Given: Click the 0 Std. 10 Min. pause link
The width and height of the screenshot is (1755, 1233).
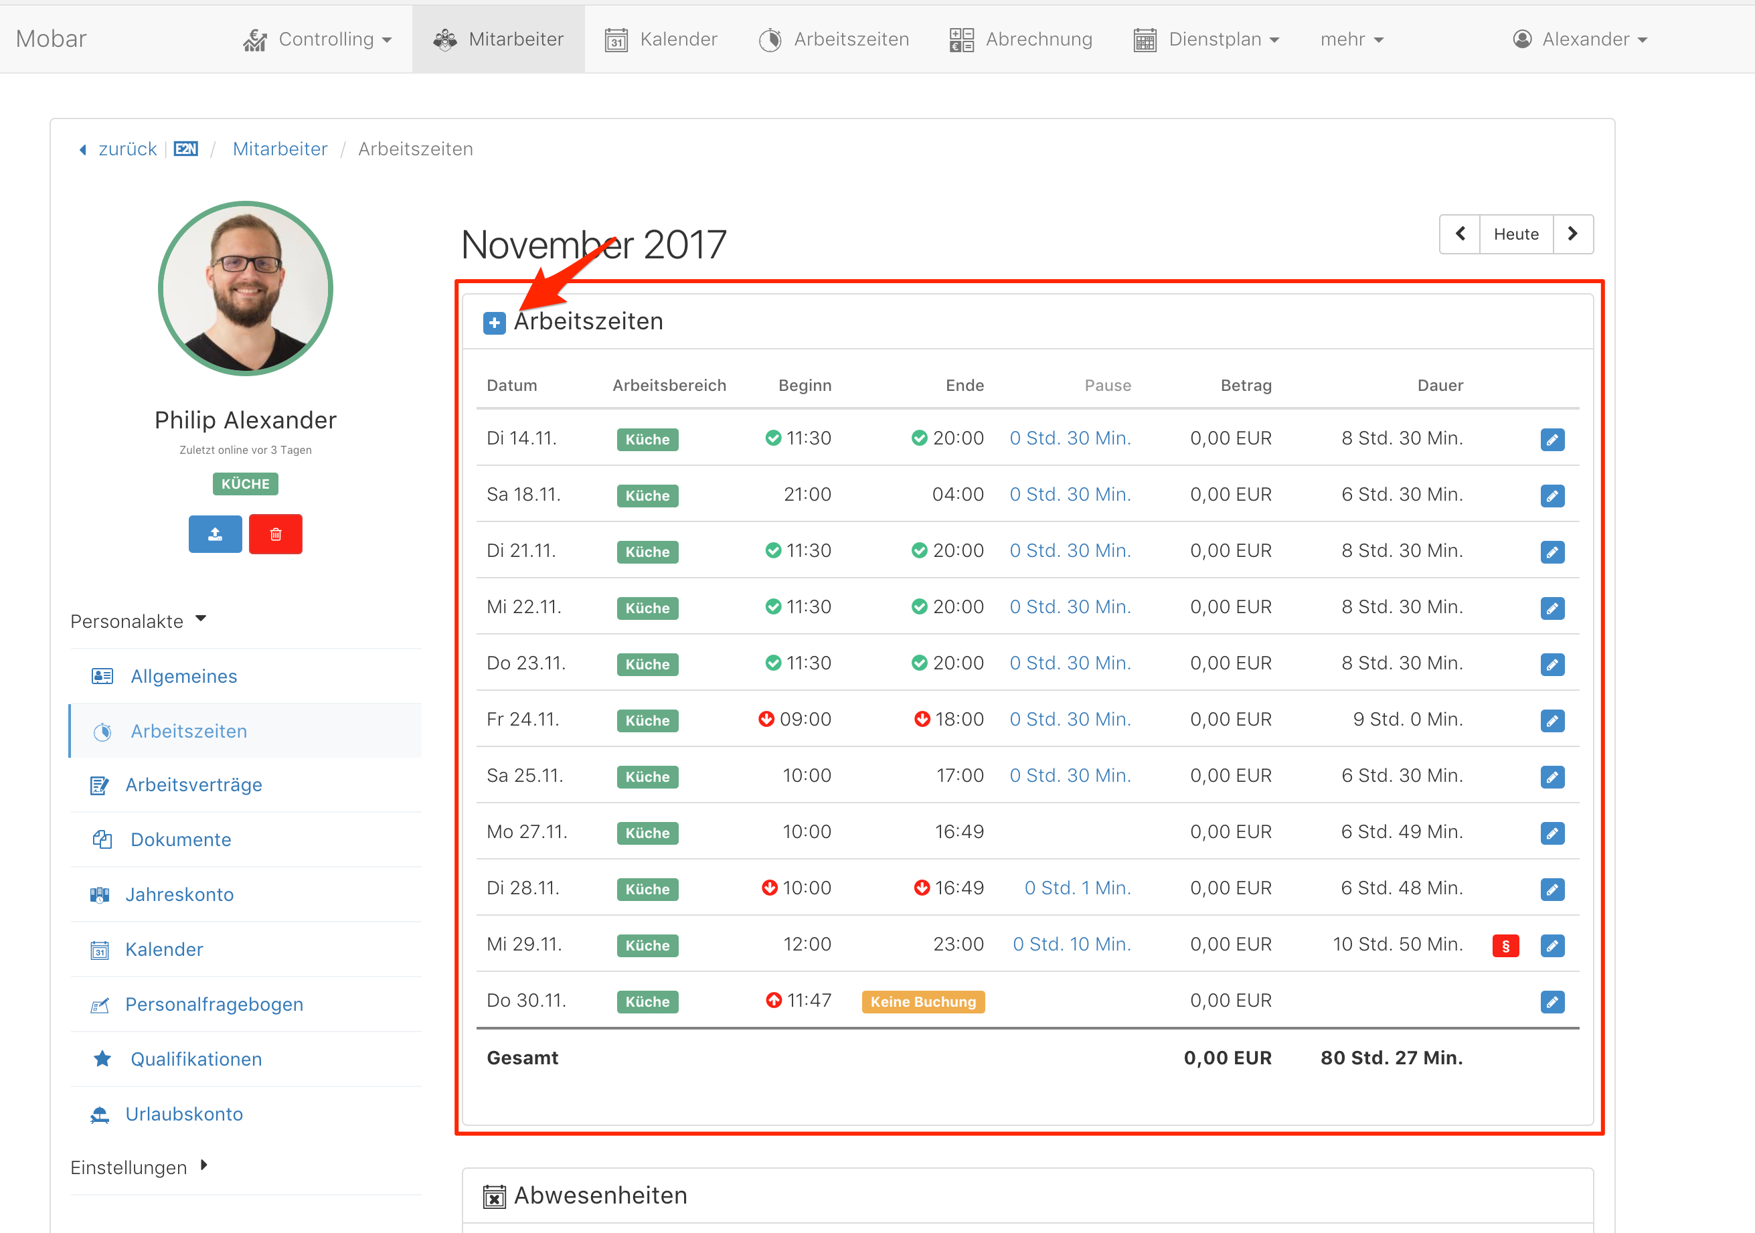Looking at the screenshot, I should (1071, 944).
